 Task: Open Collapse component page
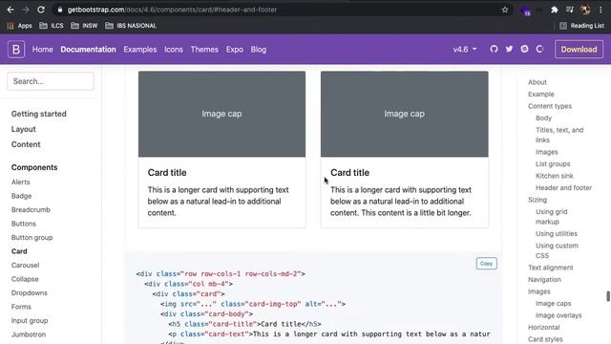[25, 279]
